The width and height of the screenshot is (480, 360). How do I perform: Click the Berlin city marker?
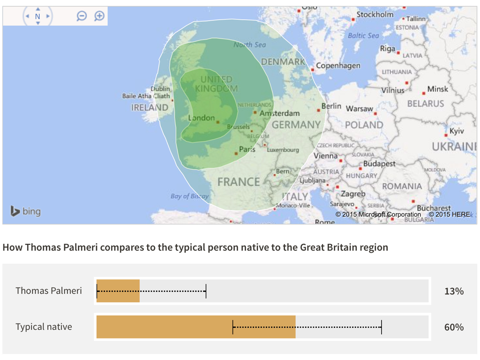(x=318, y=110)
